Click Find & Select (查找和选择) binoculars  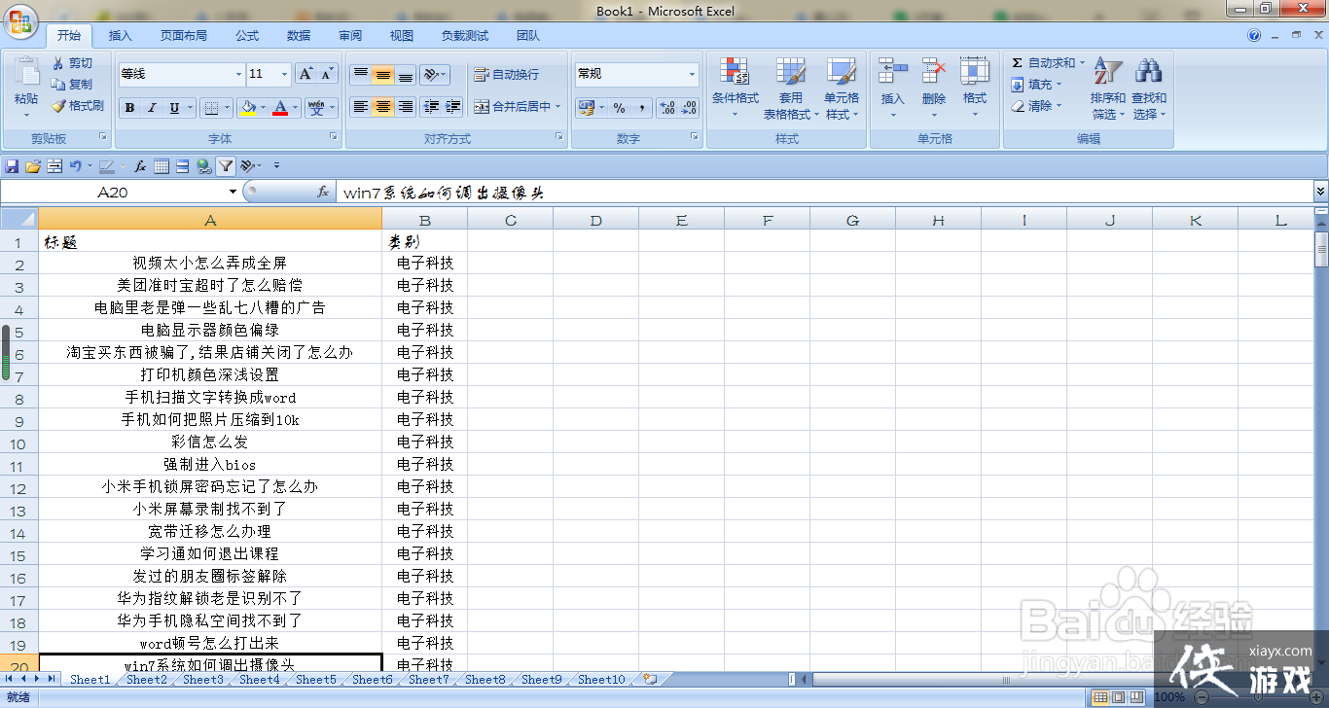point(1149,71)
